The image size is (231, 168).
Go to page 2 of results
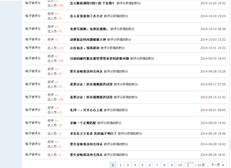(x=120, y=165)
